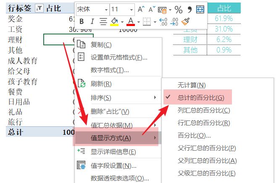Choose 显示详细信息(E)

[x=113, y=152]
